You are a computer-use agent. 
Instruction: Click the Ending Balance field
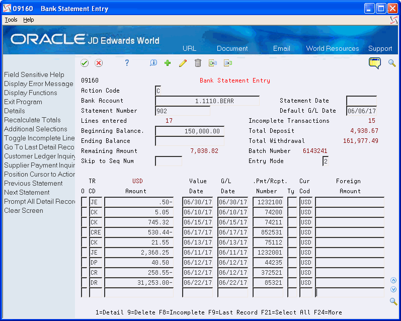coord(190,141)
